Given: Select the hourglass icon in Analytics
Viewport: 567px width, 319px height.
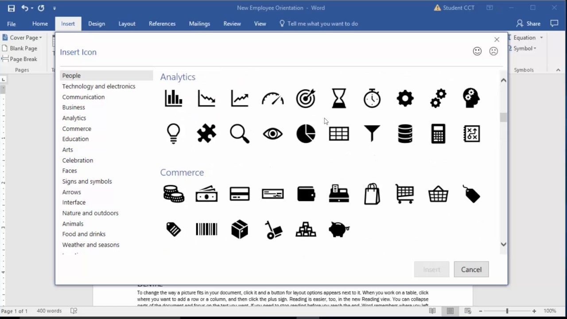Looking at the screenshot, I should [339, 98].
